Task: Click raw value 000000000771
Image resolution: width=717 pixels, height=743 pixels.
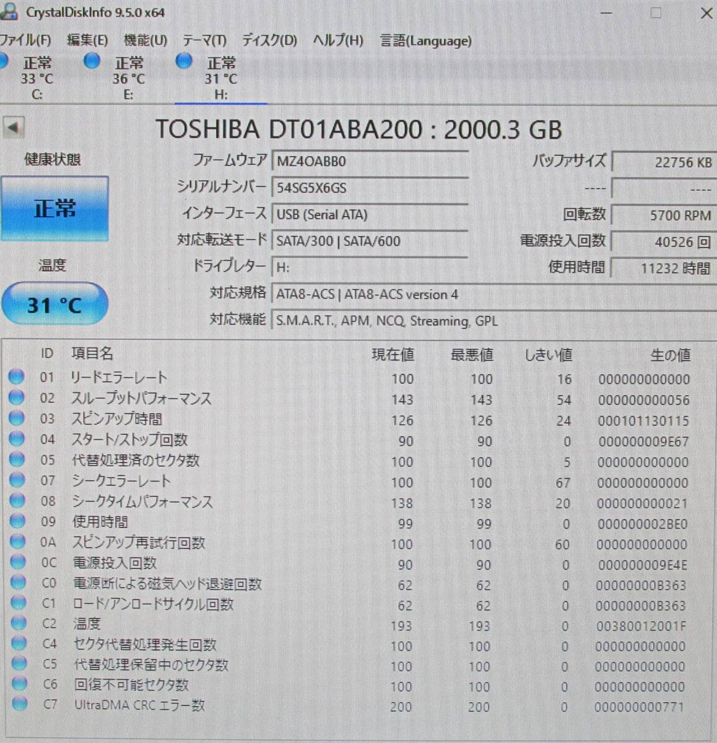Action: click(639, 706)
